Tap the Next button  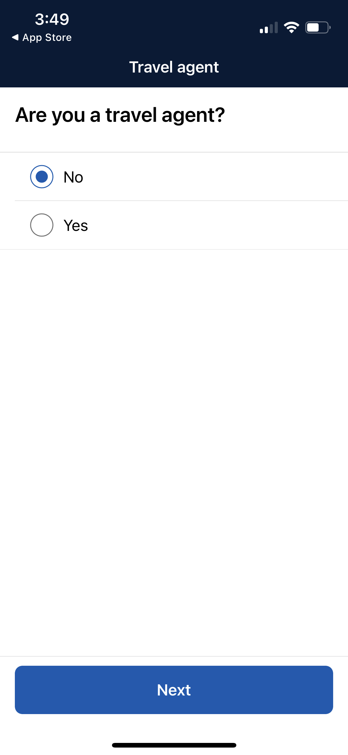coord(174,690)
